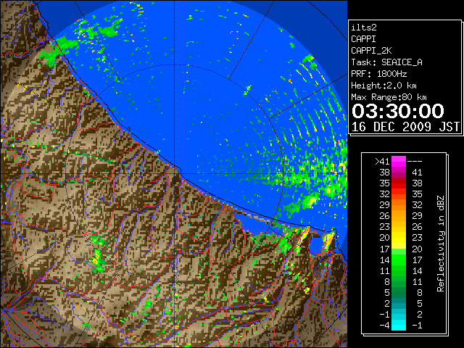
Task: Click the cyan -4 dBZ legend color
Action: coord(399,325)
